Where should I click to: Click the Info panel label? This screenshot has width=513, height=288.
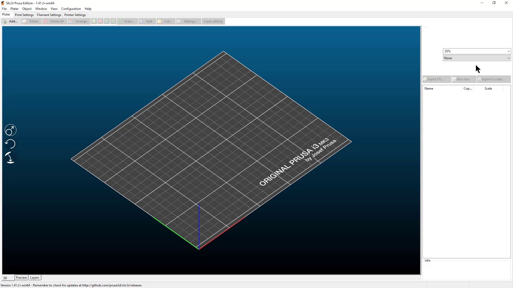pos(428,260)
